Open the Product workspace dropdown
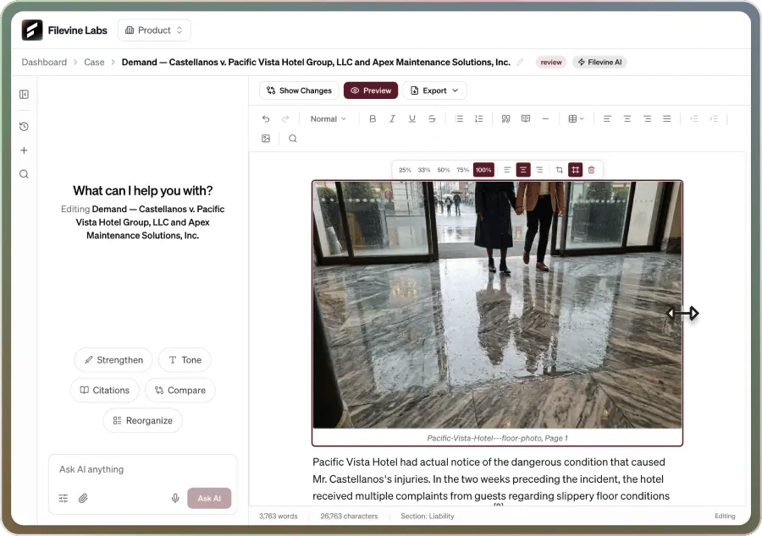The width and height of the screenshot is (762, 536). 154,30
